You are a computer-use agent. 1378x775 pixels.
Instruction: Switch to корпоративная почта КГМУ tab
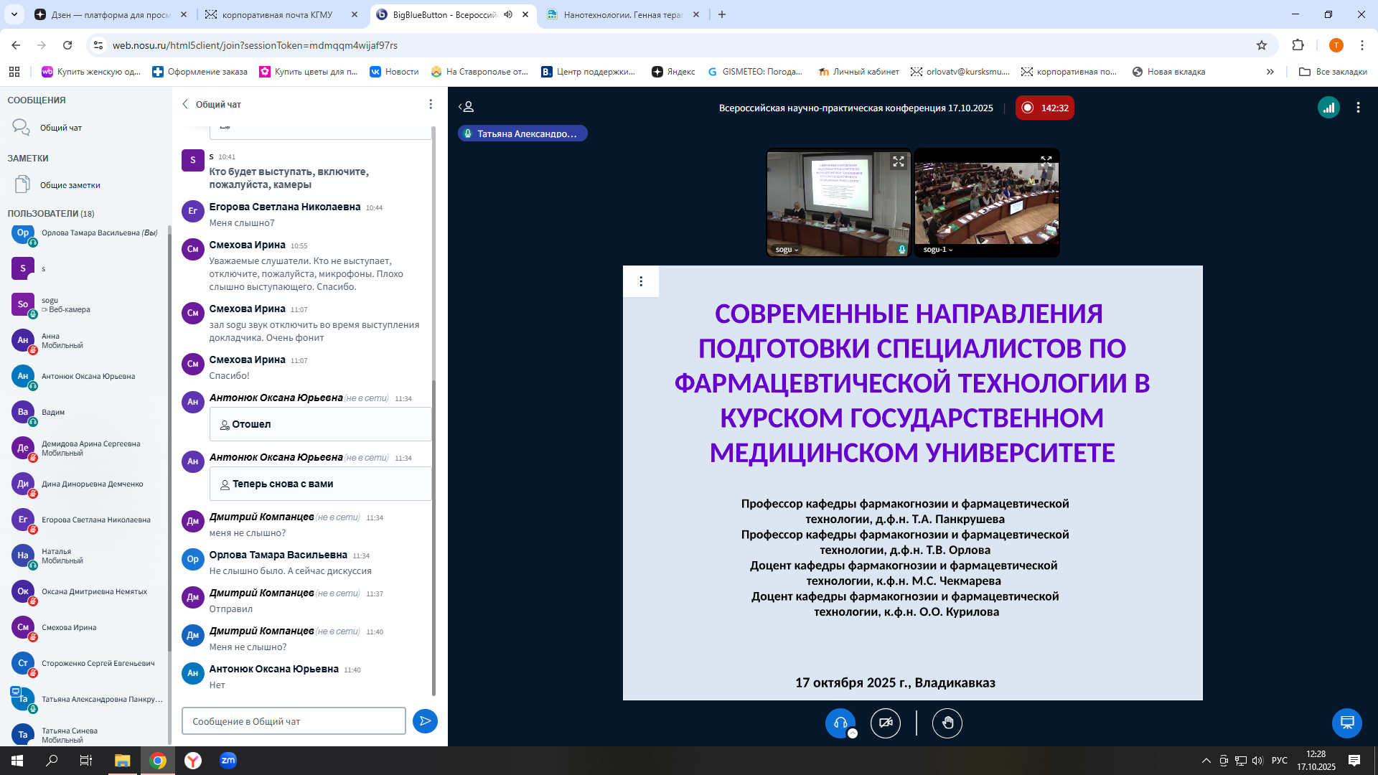pos(277,14)
